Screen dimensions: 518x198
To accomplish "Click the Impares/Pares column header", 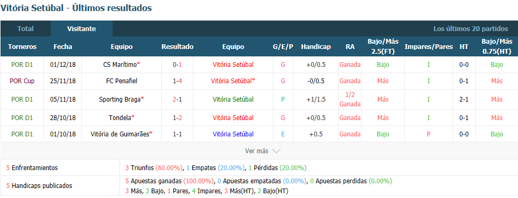I will [429, 47].
